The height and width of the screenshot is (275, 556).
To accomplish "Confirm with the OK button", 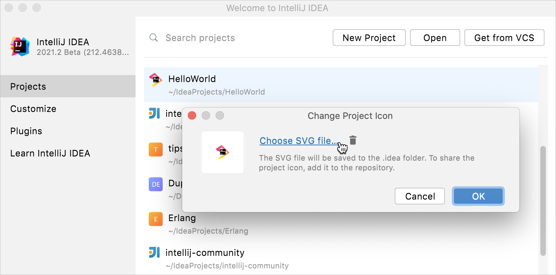I will (x=478, y=196).
